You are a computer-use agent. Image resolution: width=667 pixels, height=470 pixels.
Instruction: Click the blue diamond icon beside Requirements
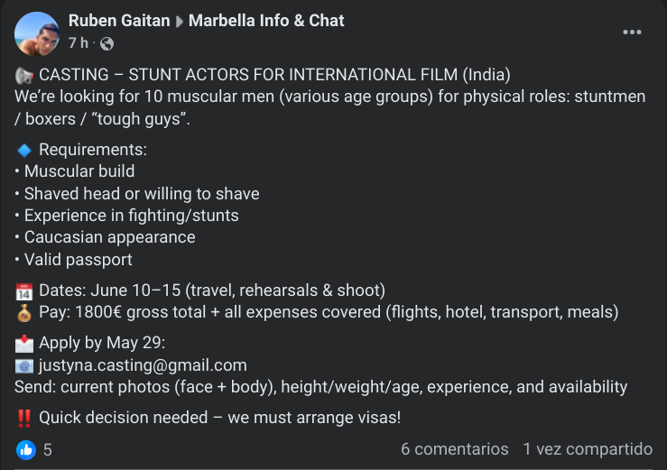[x=24, y=150]
